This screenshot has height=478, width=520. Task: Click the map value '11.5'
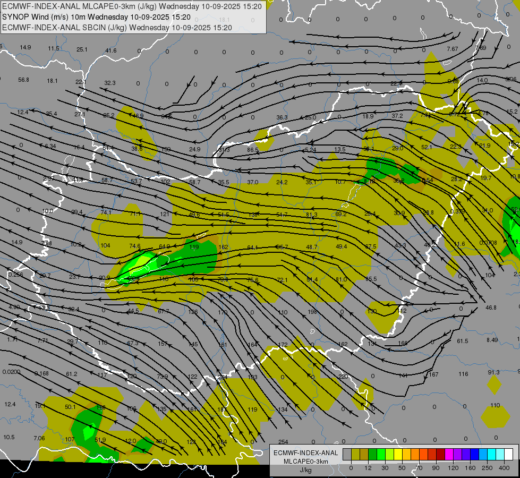pos(54,48)
